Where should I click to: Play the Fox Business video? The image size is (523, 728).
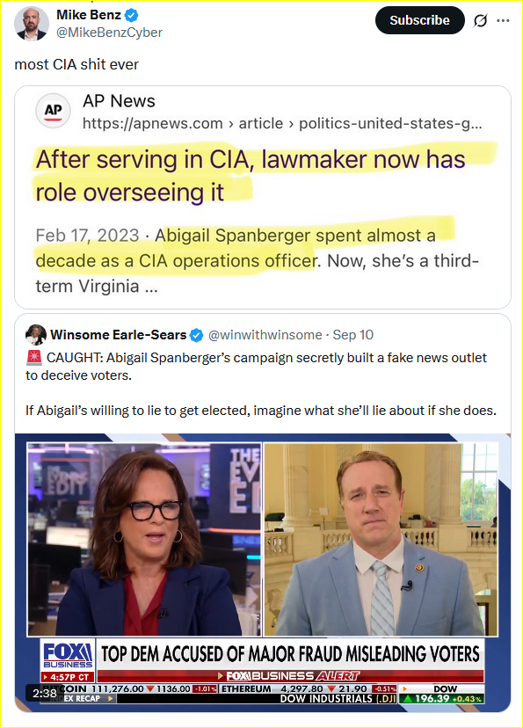tap(263, 572)
